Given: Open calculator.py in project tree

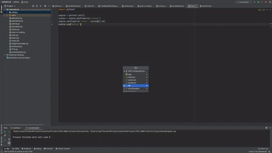Looking at the screenshot, I should pyautogui.click(x=17, y=26).
